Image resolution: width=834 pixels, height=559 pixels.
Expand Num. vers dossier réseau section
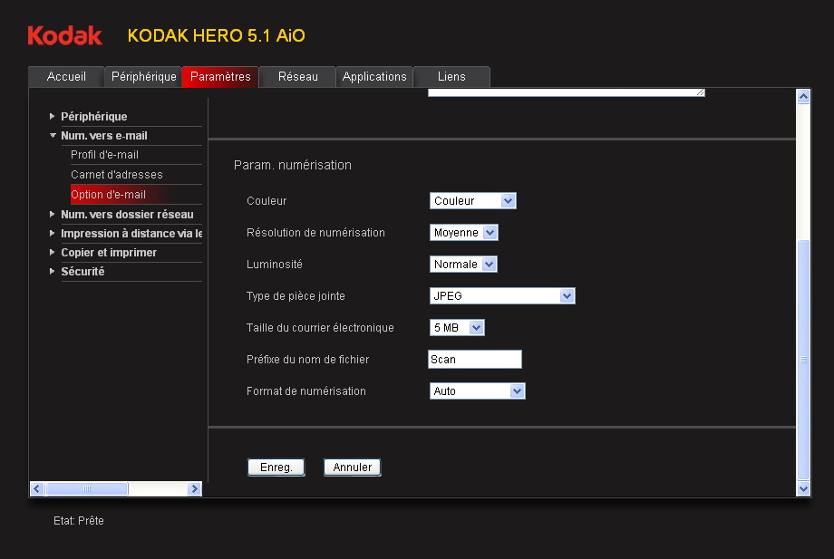pyautogui.click(x=126, y=215)
